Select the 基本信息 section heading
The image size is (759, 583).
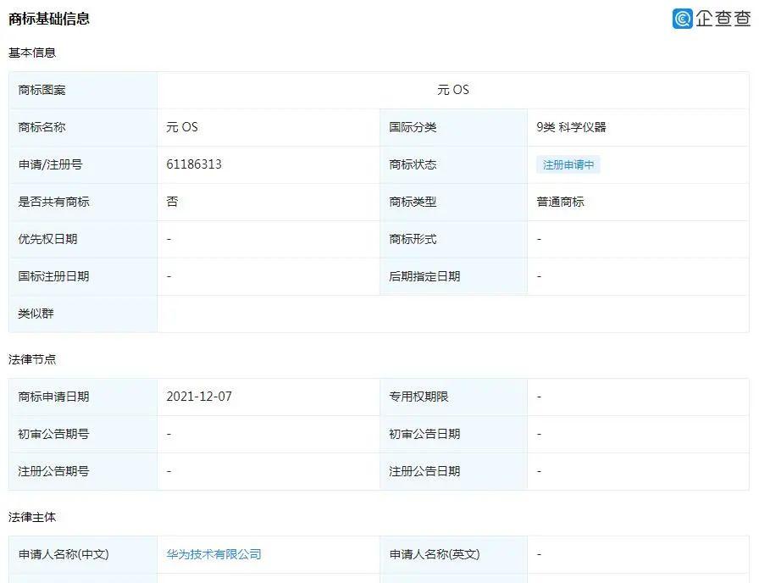(32, 53)
